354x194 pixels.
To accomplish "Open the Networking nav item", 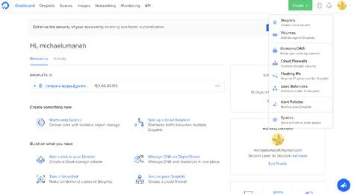I will coord(105,5).
